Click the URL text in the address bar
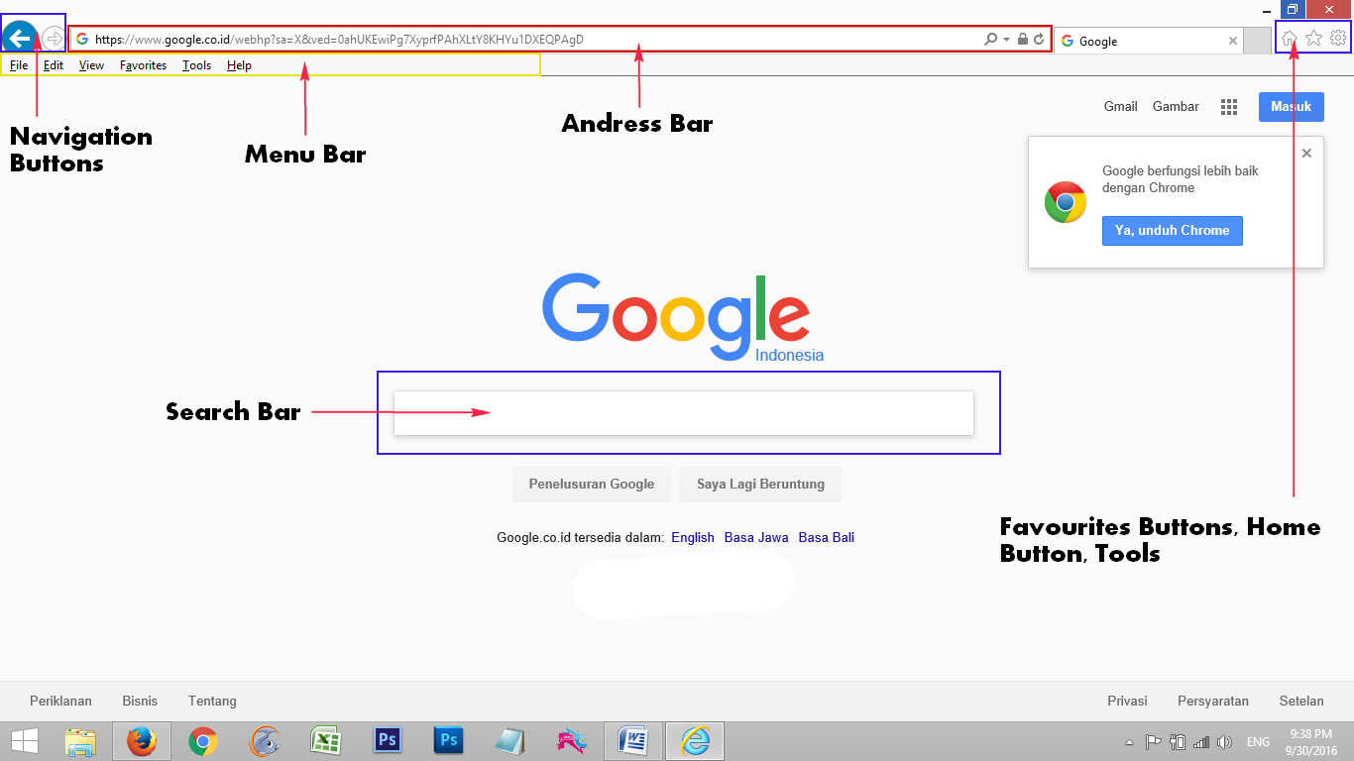1354x761 pixels. coord(339,40)
